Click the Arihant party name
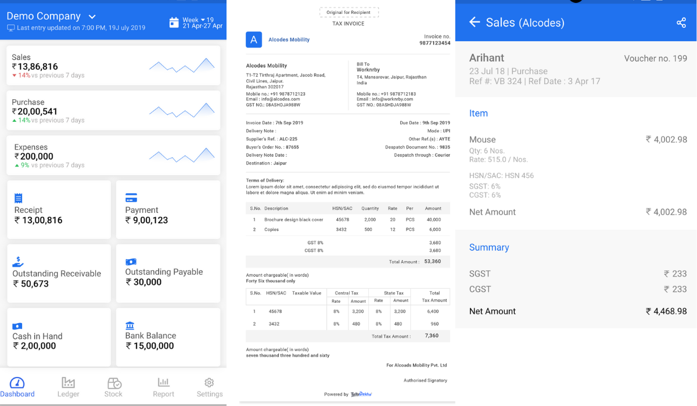Screen dimensions: 697x406 click(x=487, y=58)
